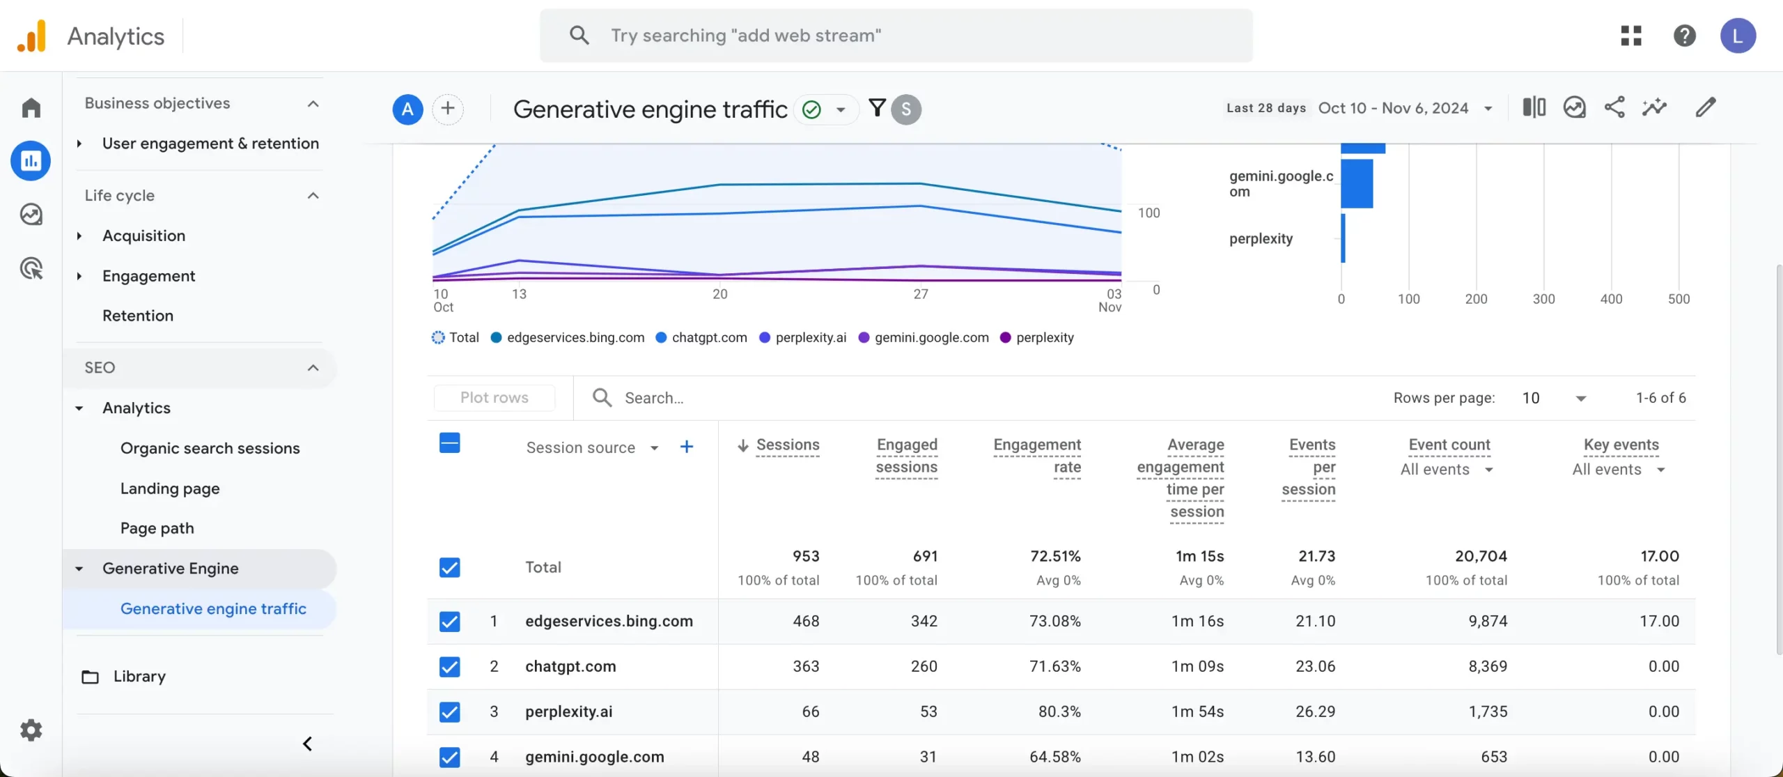
Task: Open the edit comparisons columns icon
Action: tap(1534, 107)
